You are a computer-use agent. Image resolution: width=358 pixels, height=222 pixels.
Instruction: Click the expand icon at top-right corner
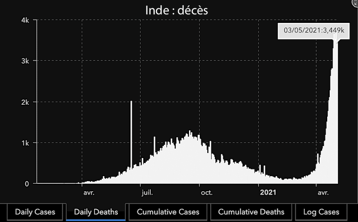(355, 3)
